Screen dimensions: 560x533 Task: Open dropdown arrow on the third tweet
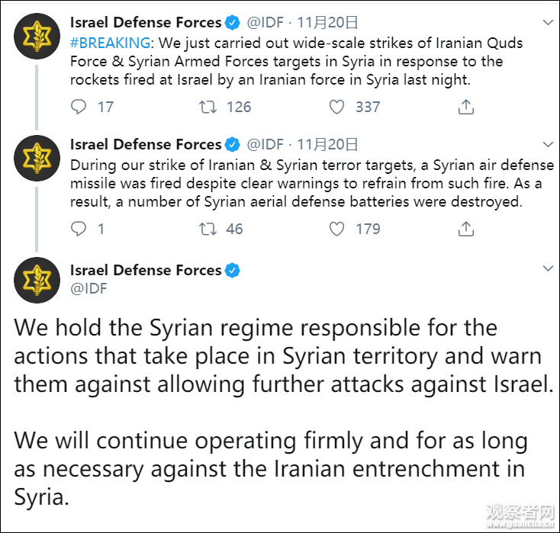click(x=547, y=269)
